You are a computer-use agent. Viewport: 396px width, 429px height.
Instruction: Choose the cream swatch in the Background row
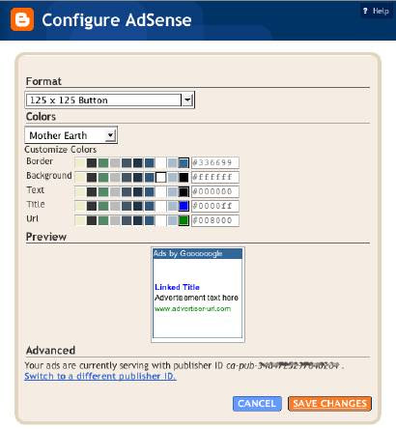pos(80,177)
